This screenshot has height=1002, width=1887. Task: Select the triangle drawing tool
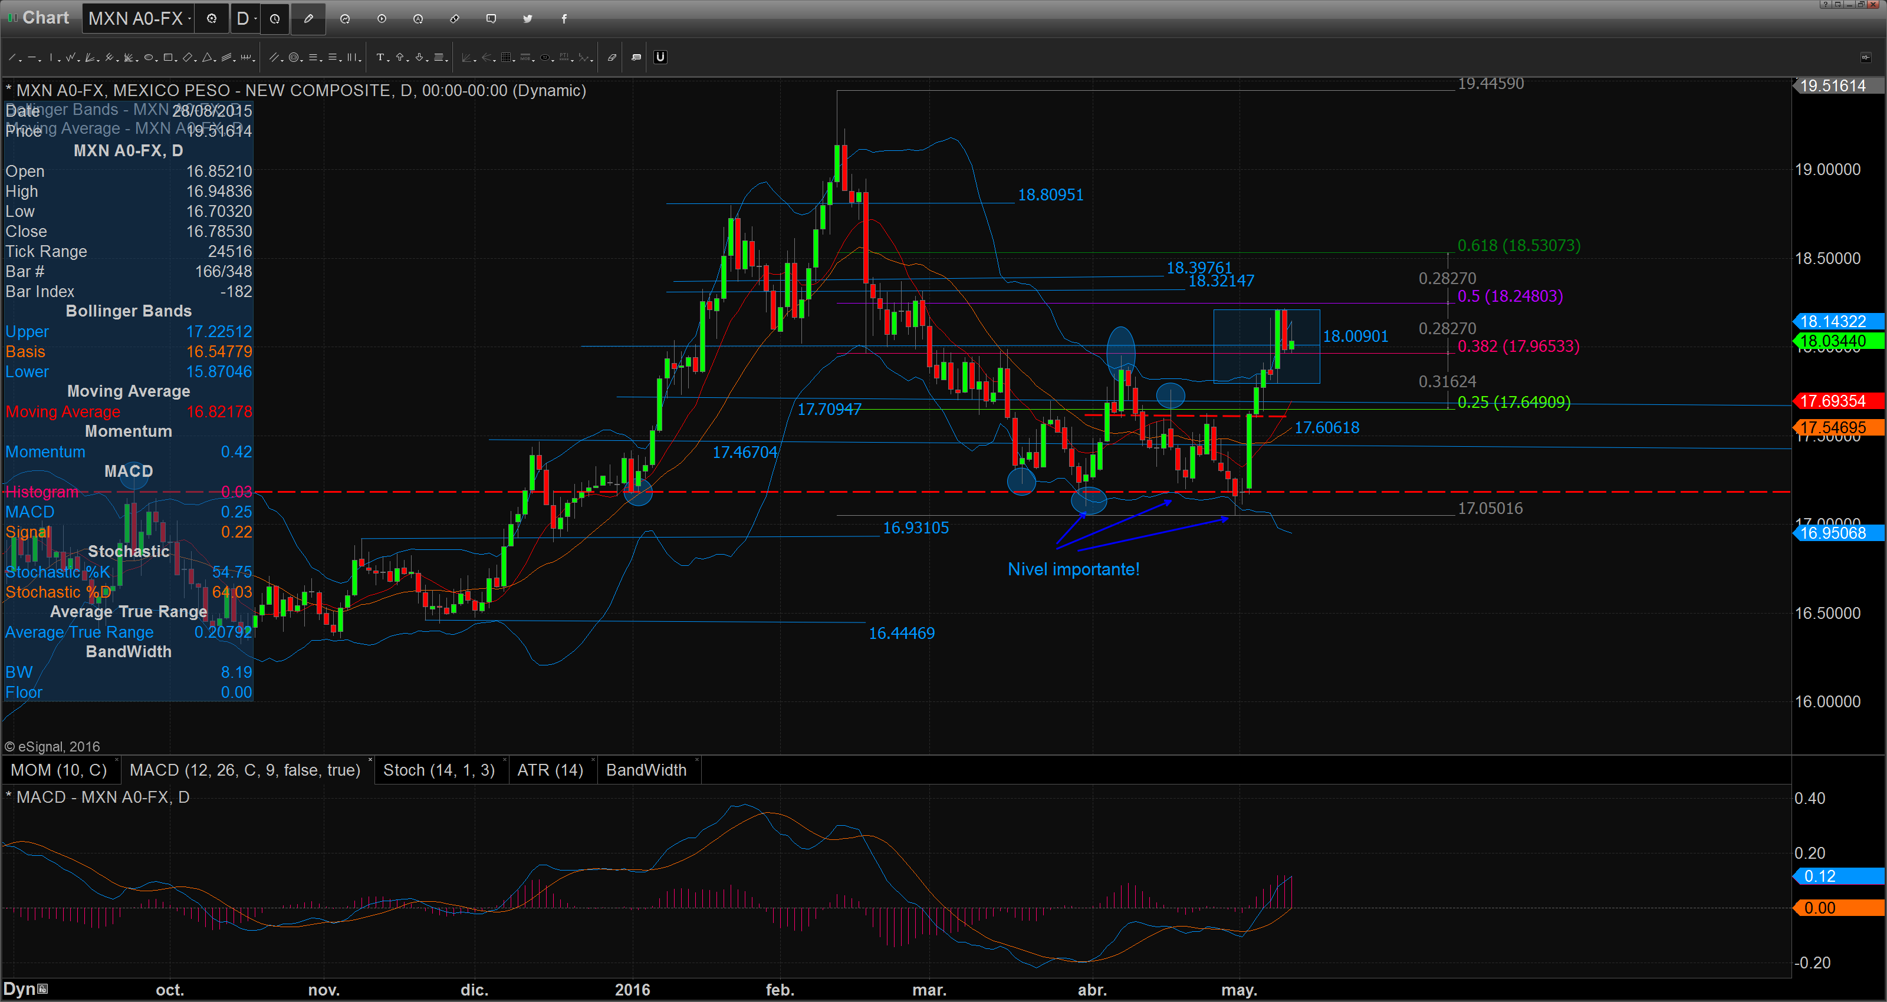point(208,57)
